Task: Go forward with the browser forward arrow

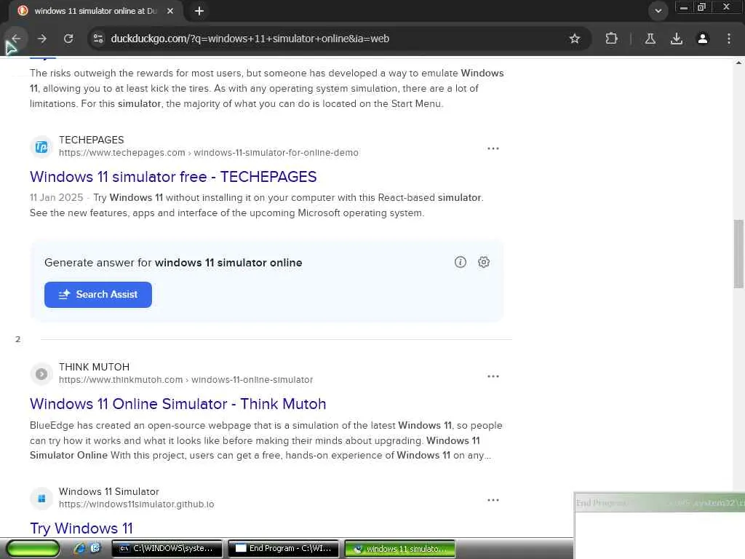Action: click(42, 39)
